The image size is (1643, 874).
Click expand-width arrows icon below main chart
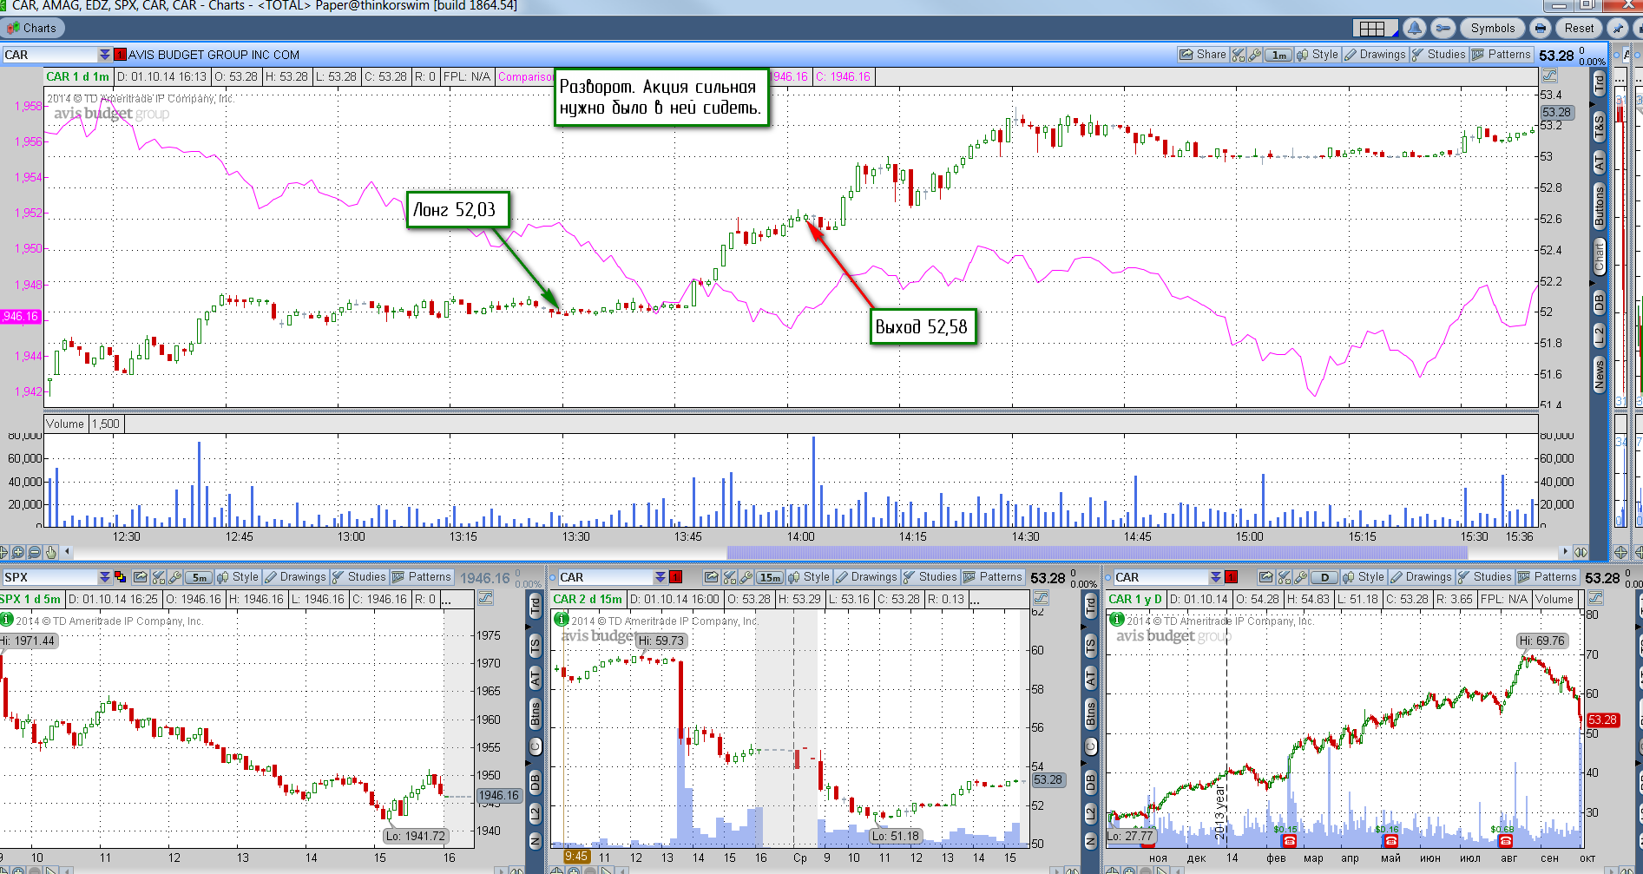(1581, 552)
